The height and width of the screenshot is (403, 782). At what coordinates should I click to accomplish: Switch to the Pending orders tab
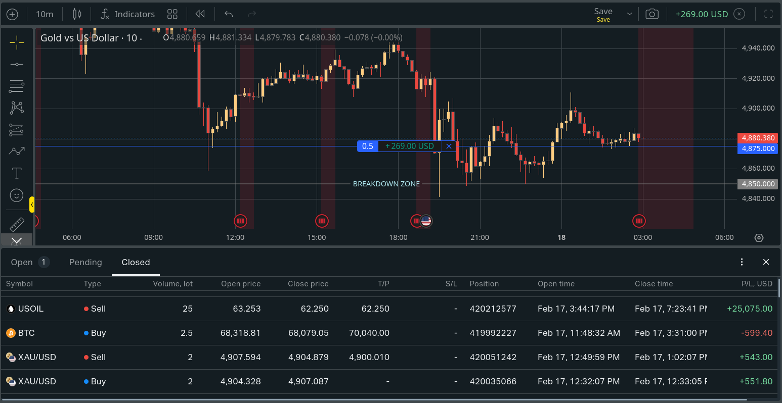click(85, 262)
